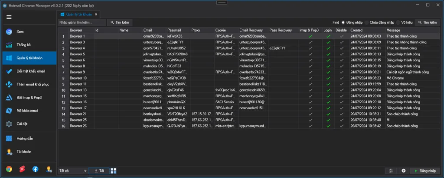Select the Browser 1 row cell

click(81, 36)
